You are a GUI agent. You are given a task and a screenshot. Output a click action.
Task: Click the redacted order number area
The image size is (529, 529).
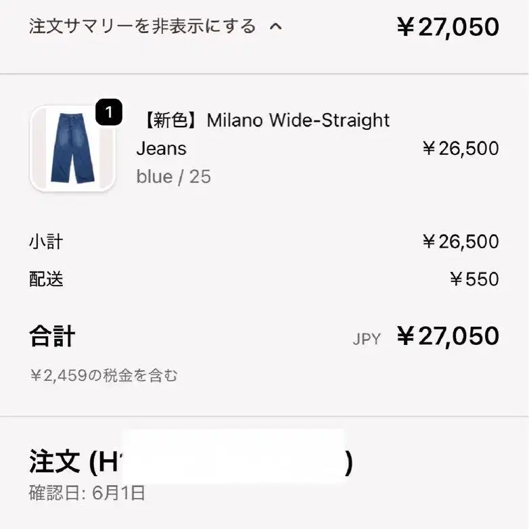coord(233,457)
